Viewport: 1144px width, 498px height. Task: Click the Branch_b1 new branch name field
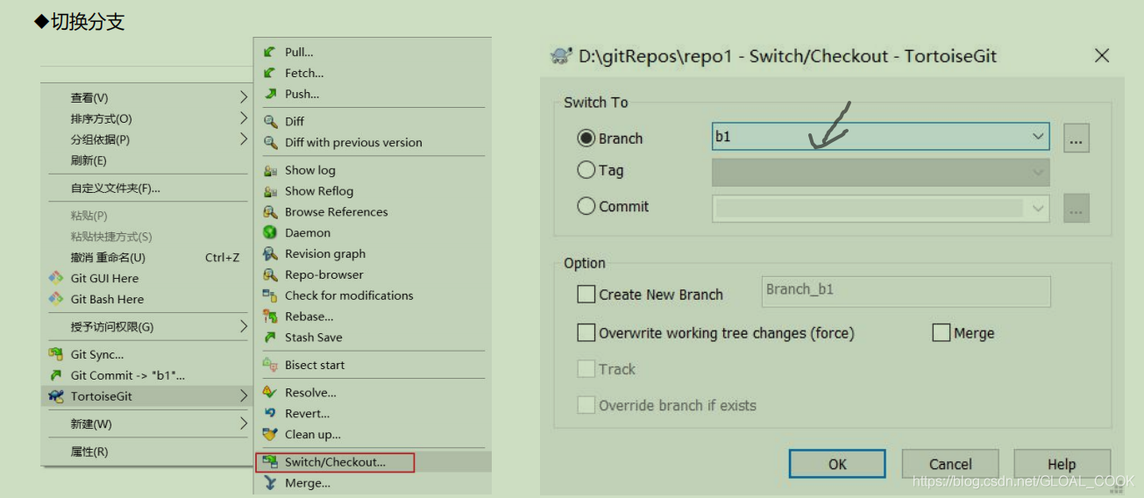(906, 292)
